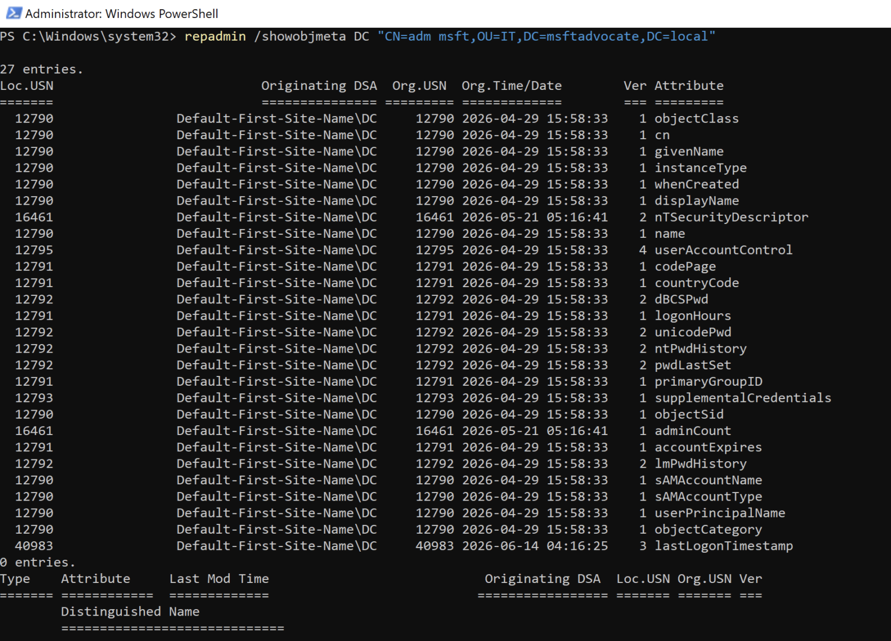Click the 'adminCount' attribute

coord(693,431)
